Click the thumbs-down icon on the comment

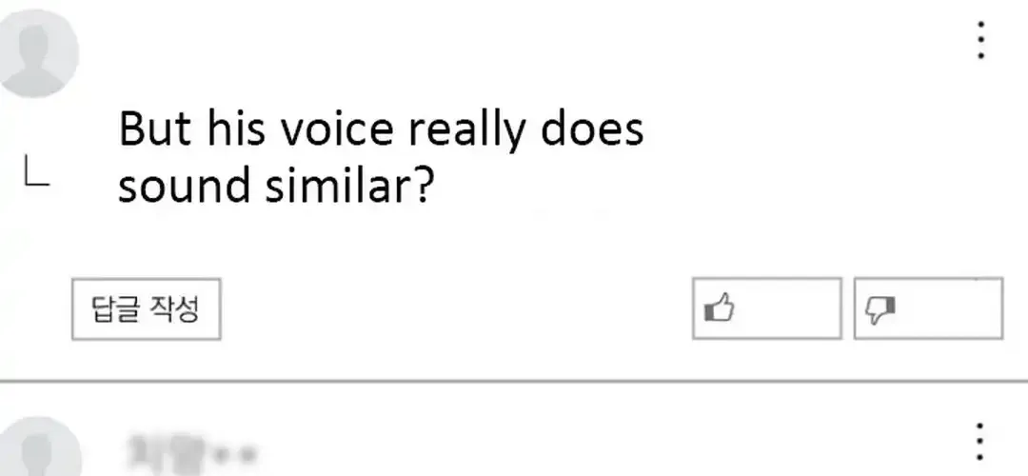click(x=880, y=309)
